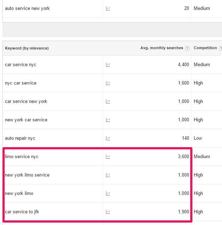Click trend chart icon for car service to jfk
This screenshot has height=225, width=222.
(108, 212)
